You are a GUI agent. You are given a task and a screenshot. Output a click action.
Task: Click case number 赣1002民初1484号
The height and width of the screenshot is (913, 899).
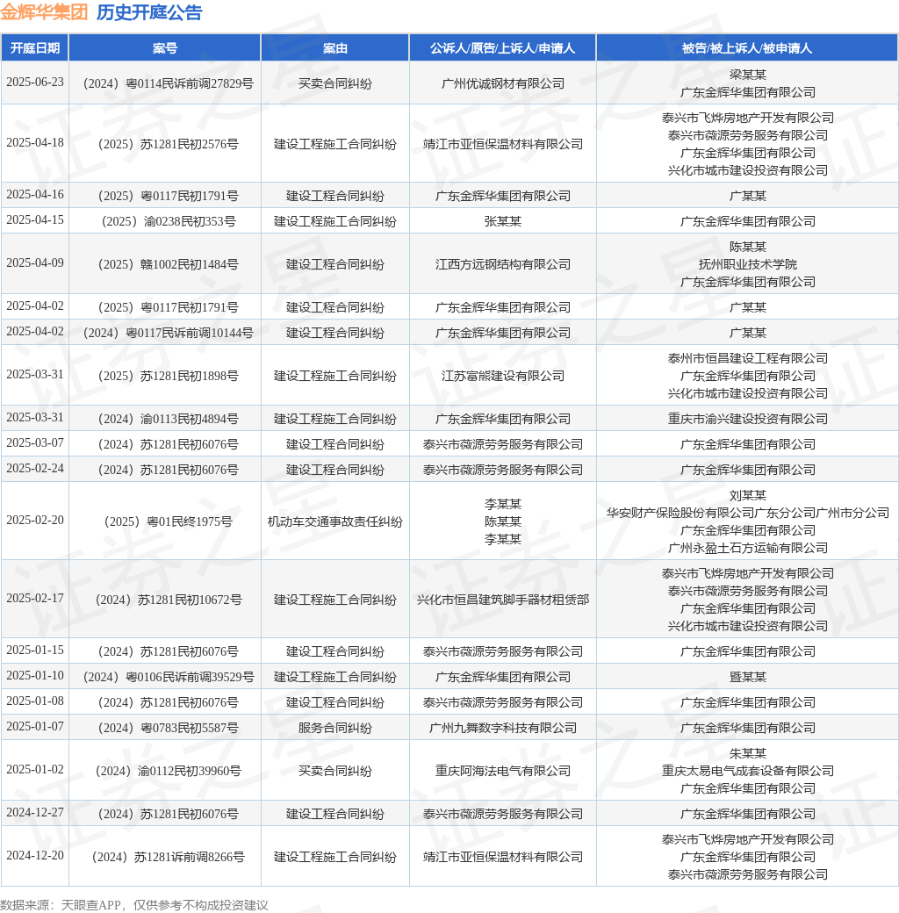point(168,264)
